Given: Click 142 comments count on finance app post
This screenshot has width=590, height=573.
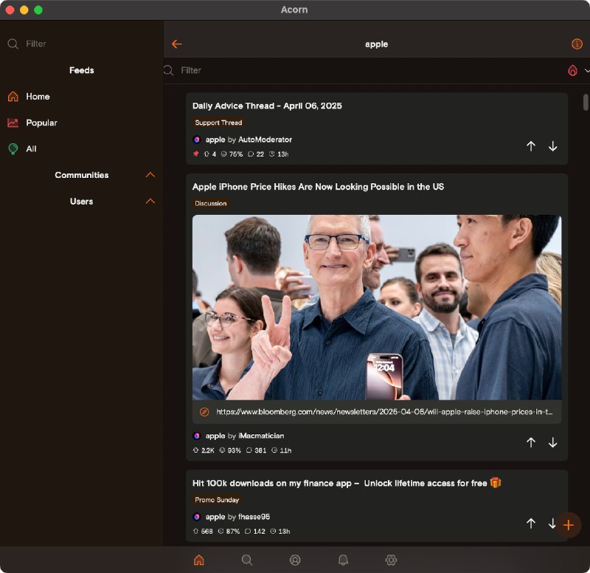Looking at the screenshot, I should tap(254, 531).
